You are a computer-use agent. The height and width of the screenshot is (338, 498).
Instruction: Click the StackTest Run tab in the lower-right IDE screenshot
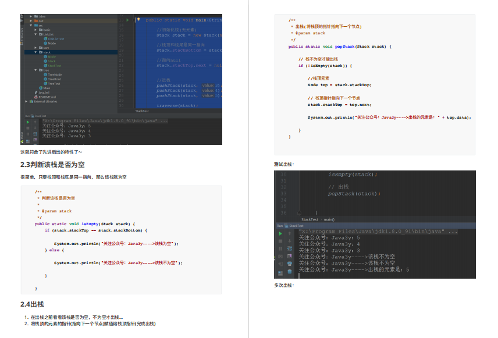pyautogui.click(x=294, y=226)
